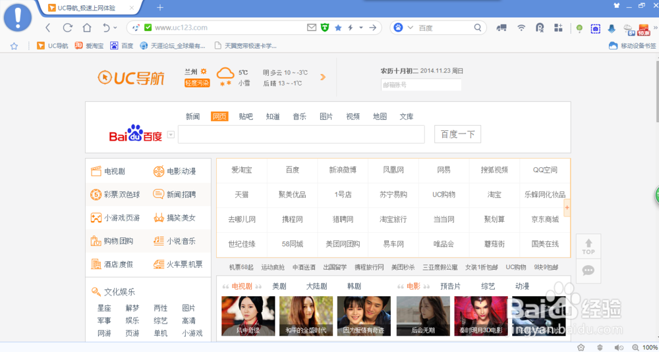
Task: Open mobile device bookmarks 移动设备书签
Action: pos(632,46)
